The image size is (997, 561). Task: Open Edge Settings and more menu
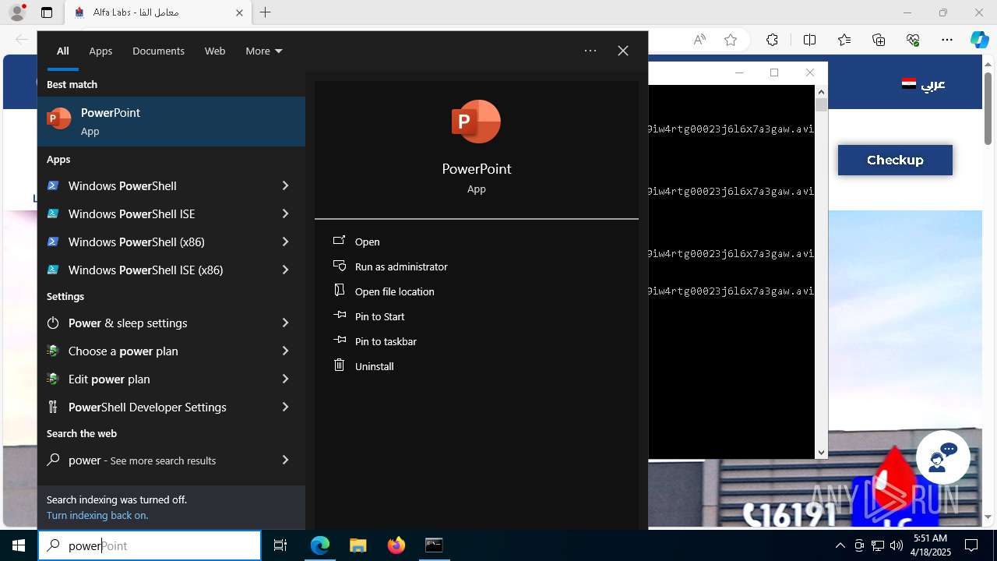coord(947,40)
